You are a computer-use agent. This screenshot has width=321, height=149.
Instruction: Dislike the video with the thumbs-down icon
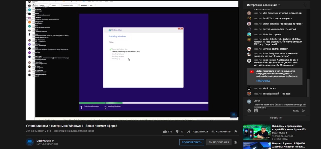178,132
